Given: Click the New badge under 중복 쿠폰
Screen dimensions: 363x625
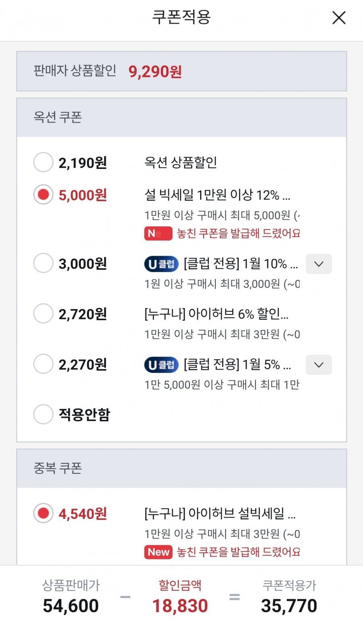Looking at the screenshot, I should click(158, 552).
